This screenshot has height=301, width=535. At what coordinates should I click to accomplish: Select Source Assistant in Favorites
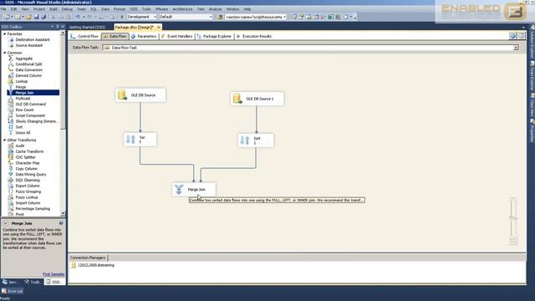coord(29,45)
